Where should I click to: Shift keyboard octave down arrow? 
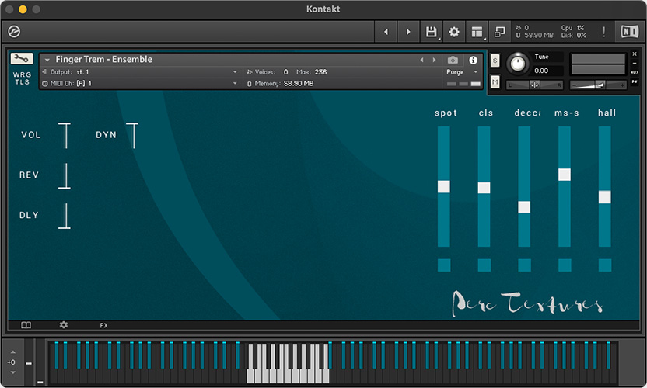(12, 372)
